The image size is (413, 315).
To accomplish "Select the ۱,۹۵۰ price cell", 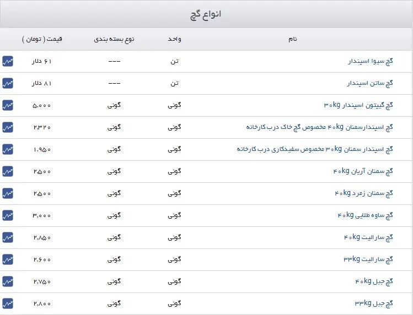I will (x=42, y=149).
